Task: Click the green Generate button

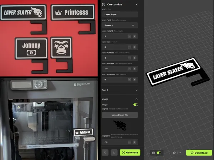Action: coord(130,153)
